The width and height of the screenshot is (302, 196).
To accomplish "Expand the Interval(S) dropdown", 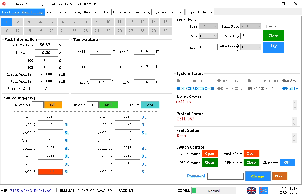I will (251, 47).
